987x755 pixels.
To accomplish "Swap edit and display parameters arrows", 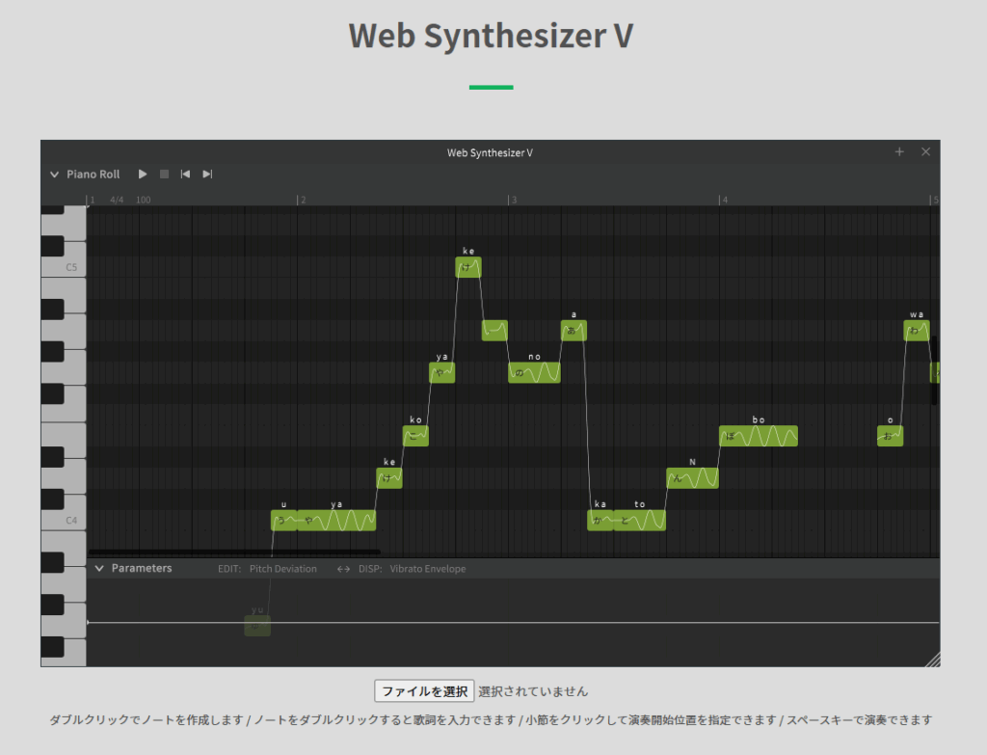I will click(x=343, y=569).
